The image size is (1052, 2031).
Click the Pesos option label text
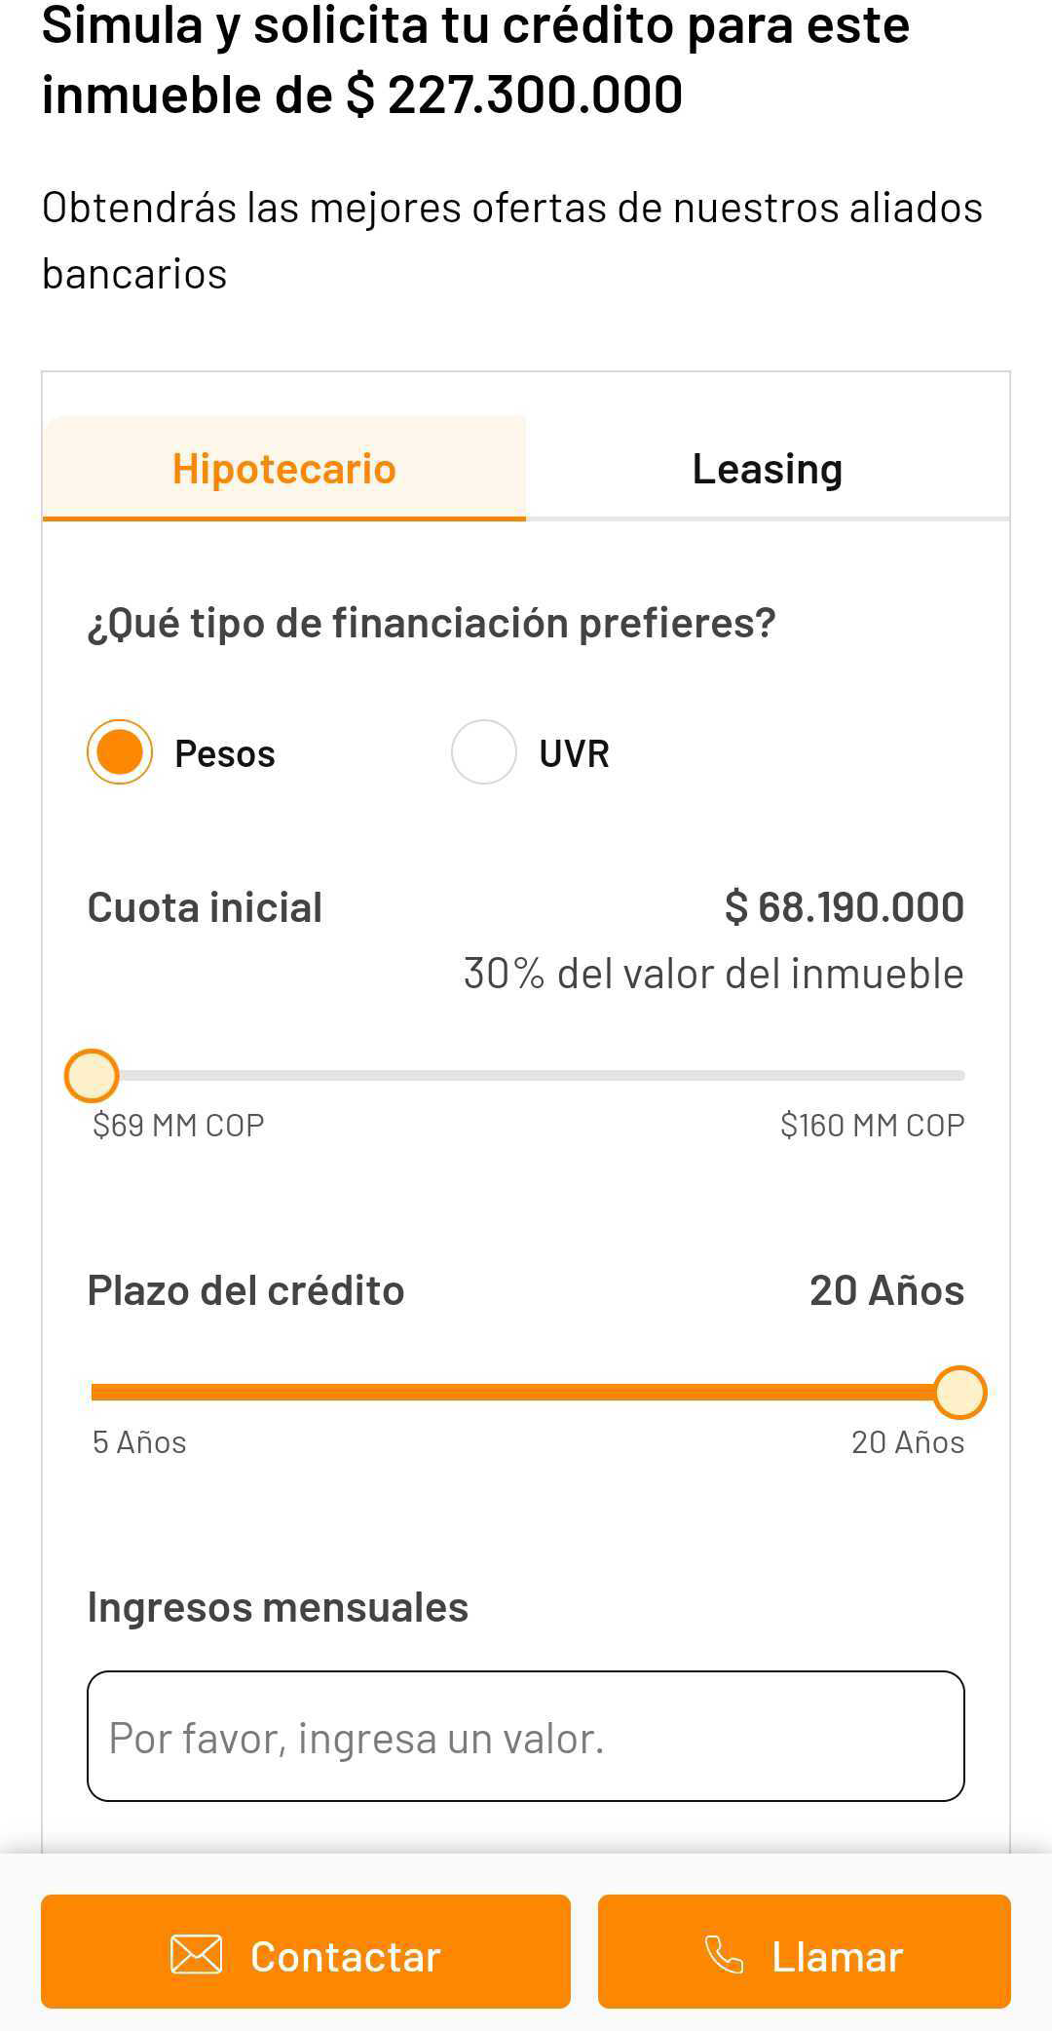(x=225, y=753)
